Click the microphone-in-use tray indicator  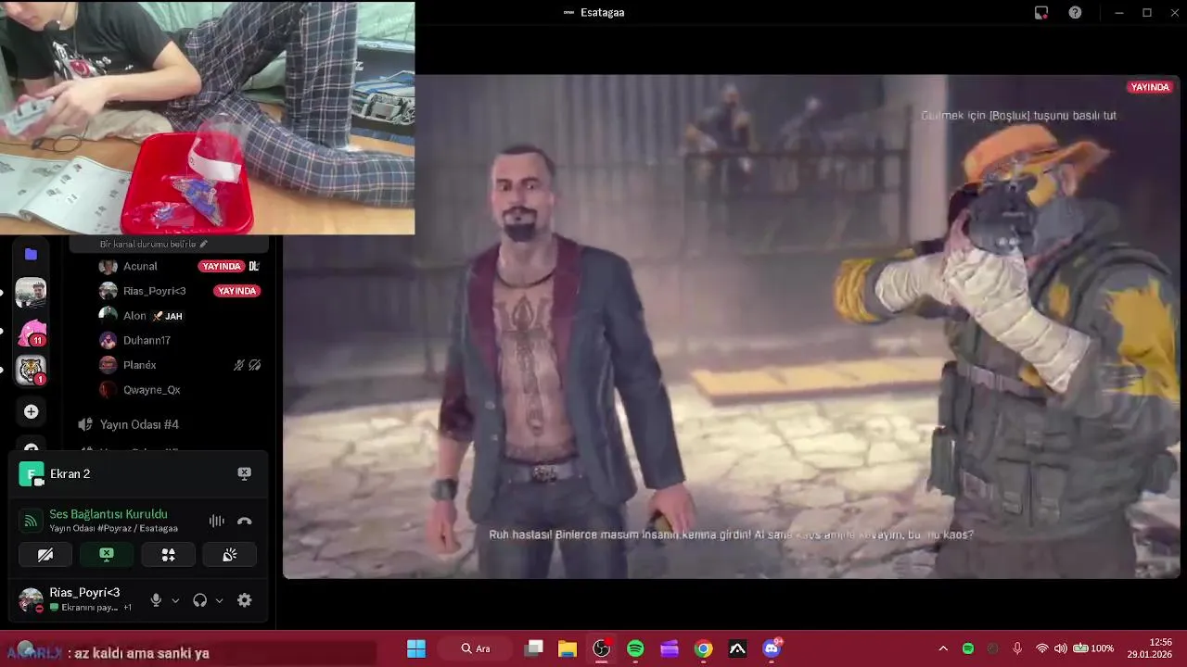[x=1017, y=648]
